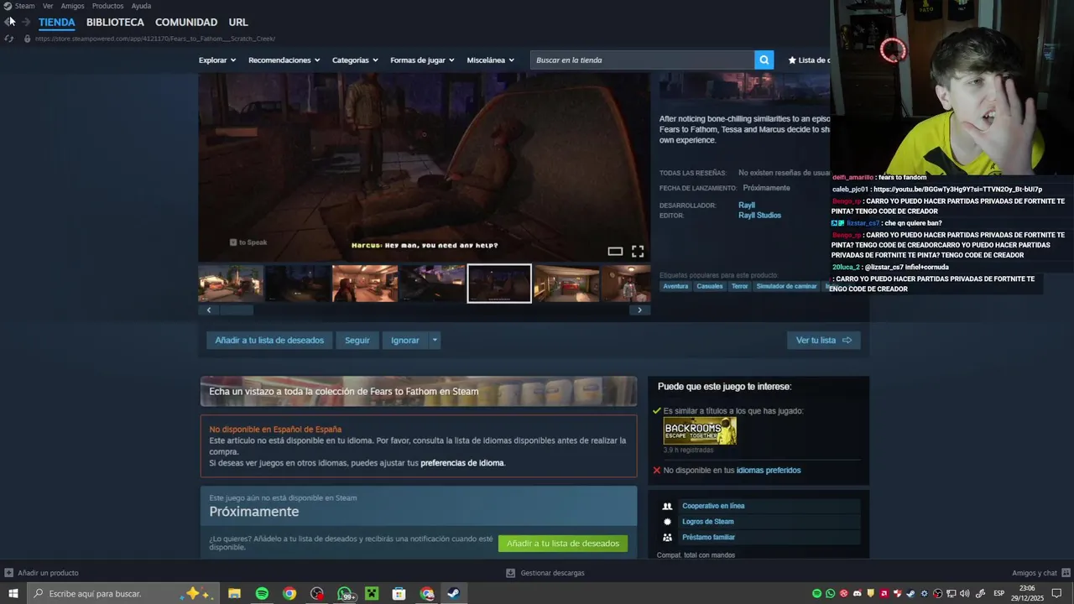The width and height of the screenshot is (1074, 604).
Task: Click the Terror tag
Action: [x=739, y=286]
